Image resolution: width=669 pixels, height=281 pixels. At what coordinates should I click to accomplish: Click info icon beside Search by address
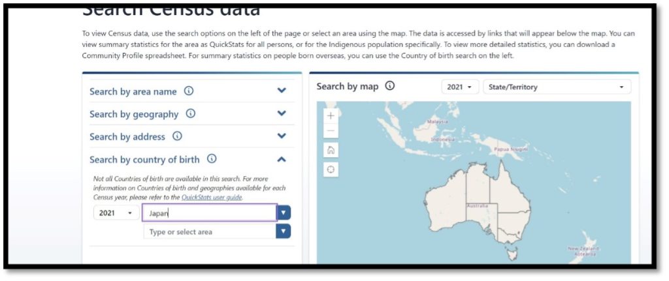[x=177, y=136]
